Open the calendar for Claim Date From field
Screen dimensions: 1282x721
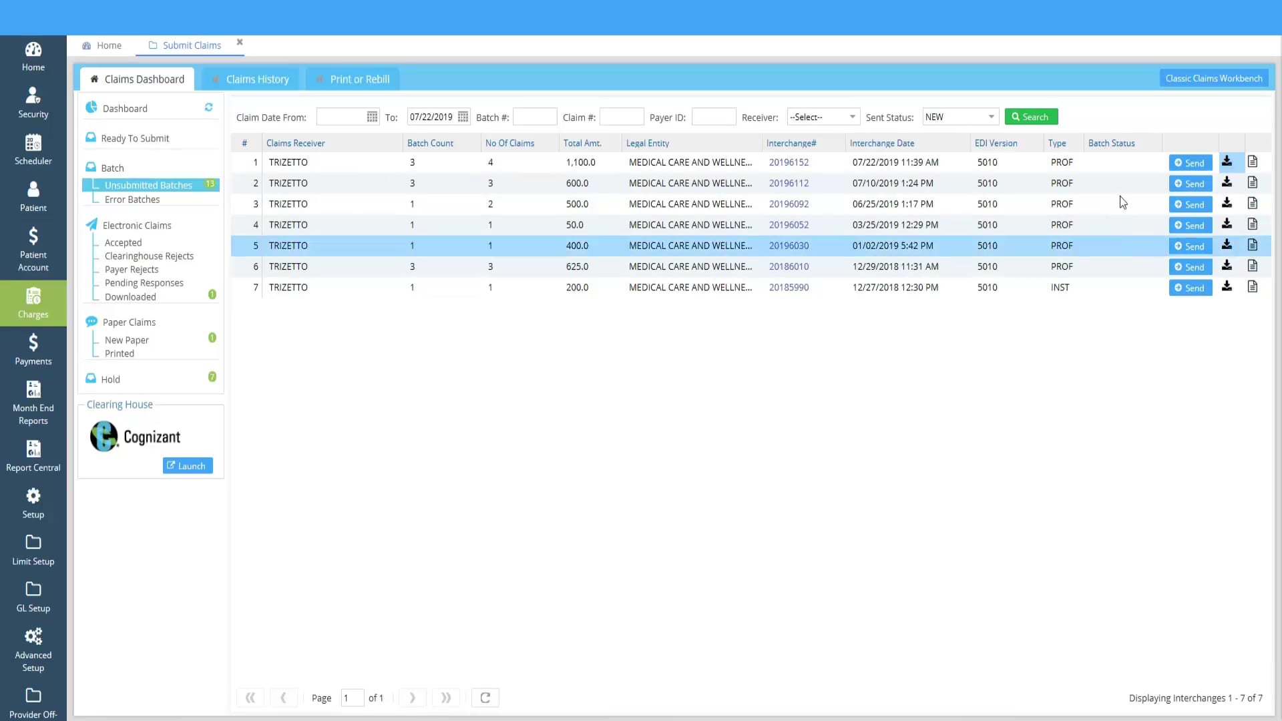(372, 116)
